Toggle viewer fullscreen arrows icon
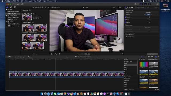The height and width of the screenshot is (96, 171). point(122,54)
